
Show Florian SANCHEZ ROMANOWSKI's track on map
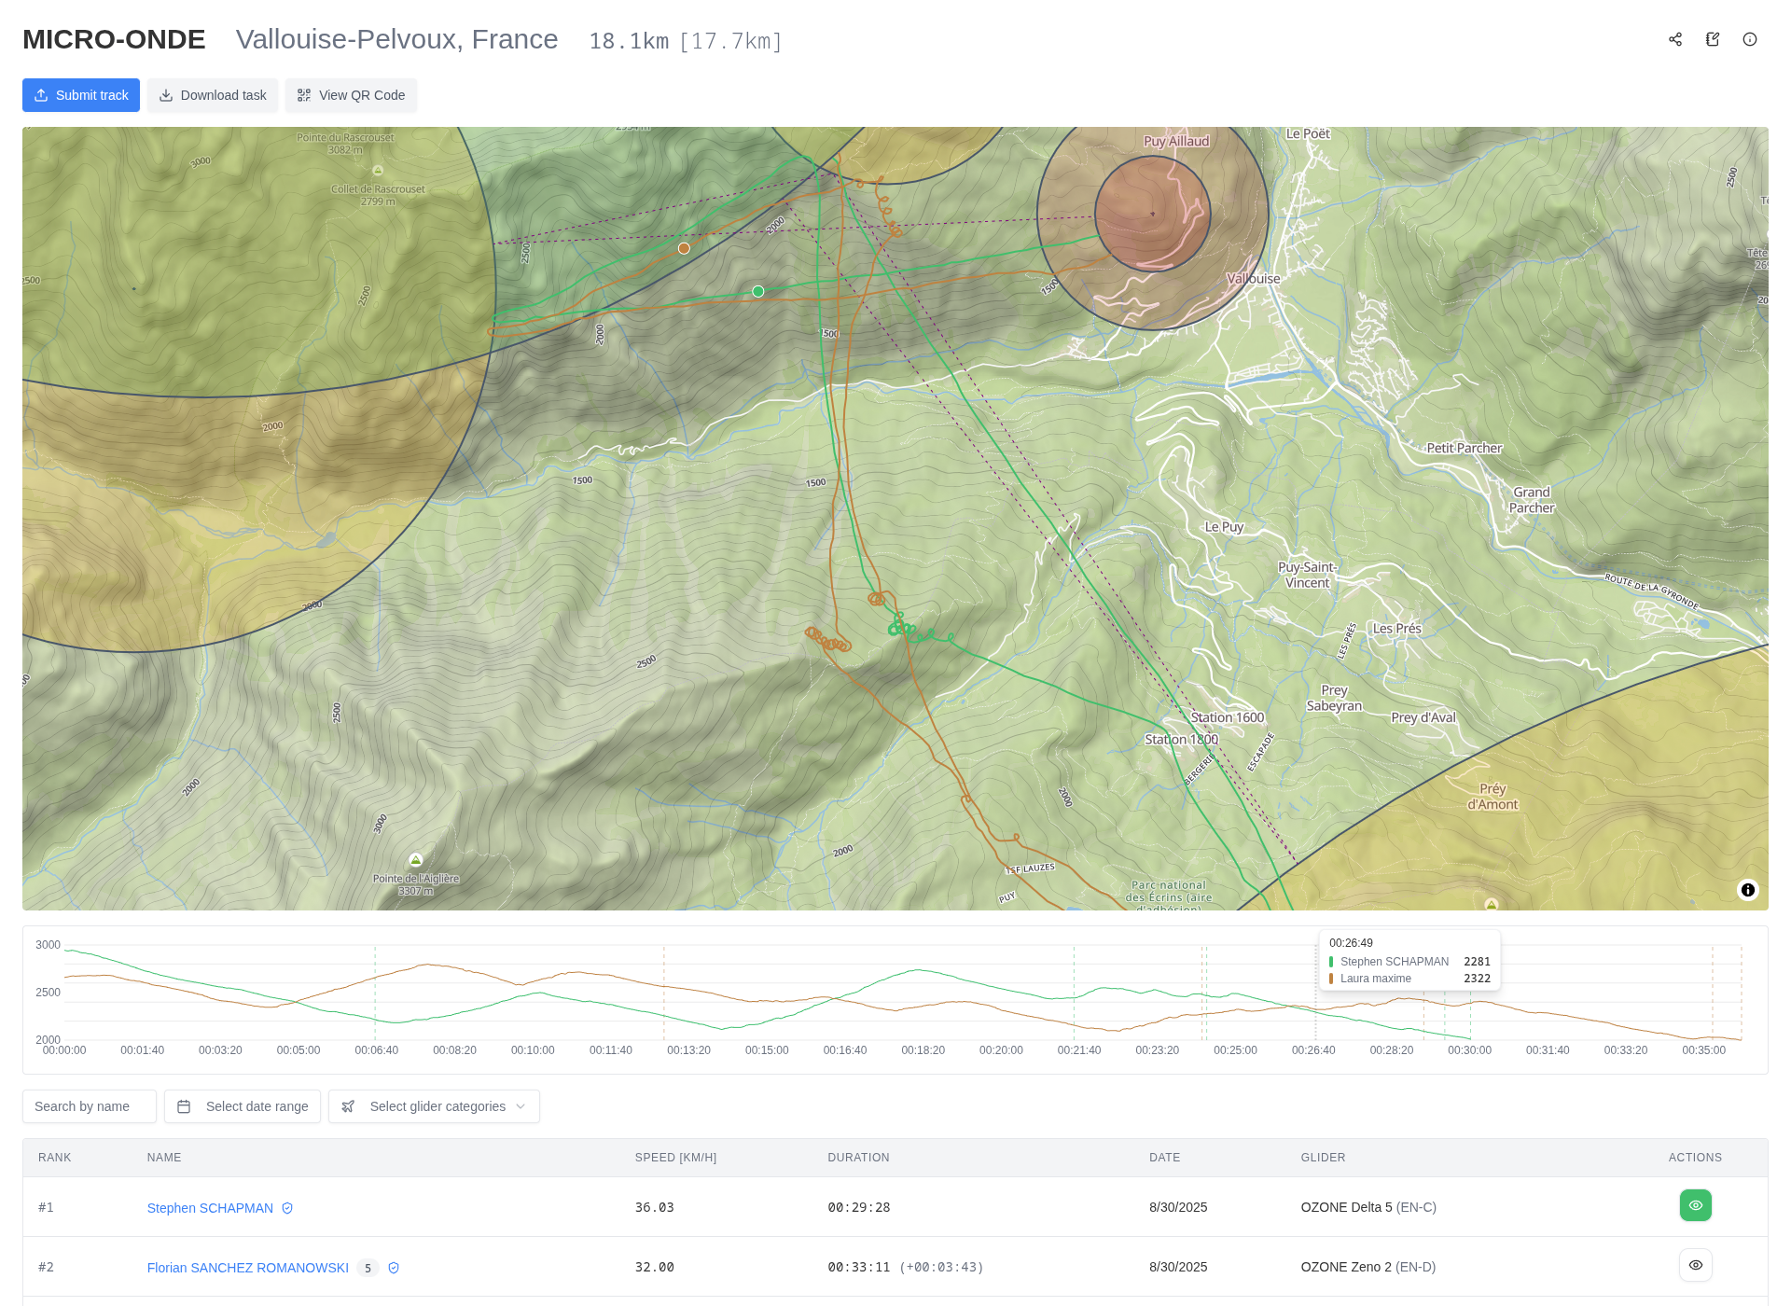point(1695,1265)
